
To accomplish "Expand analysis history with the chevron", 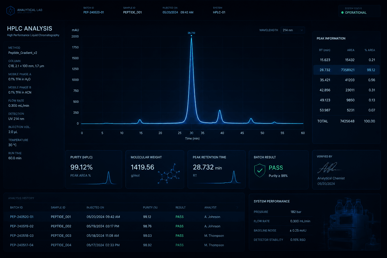I will pos(237,207).
